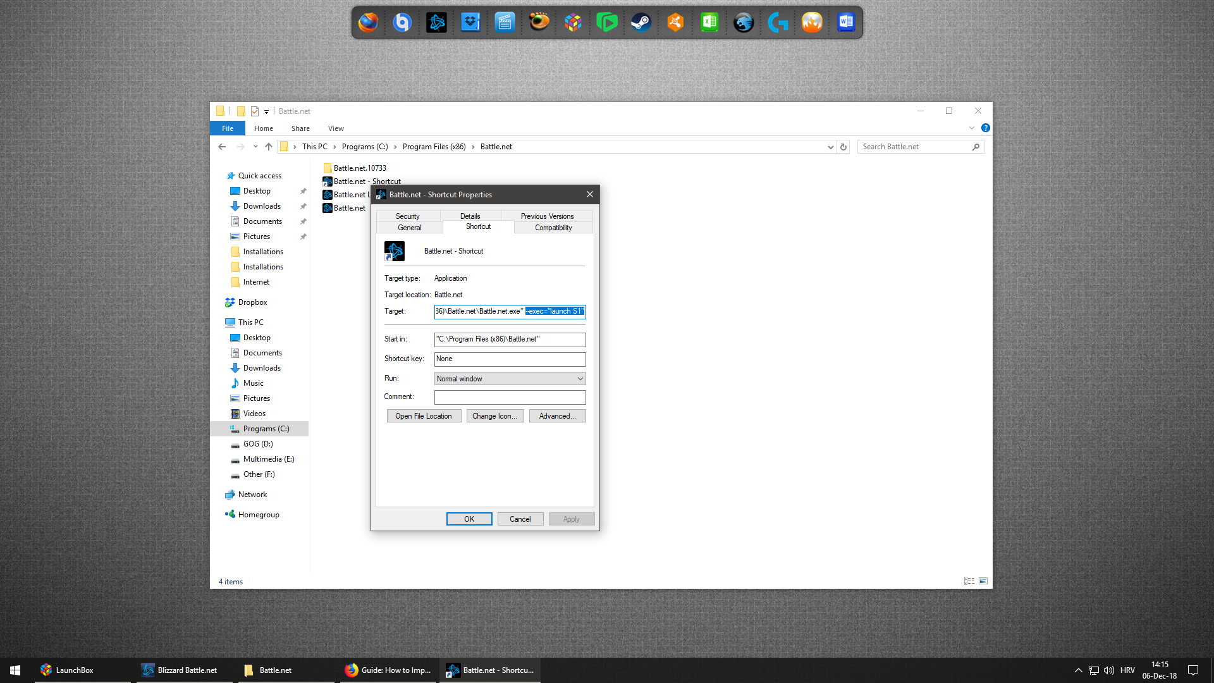The width and height of the screenshot is (1214, 683).
Task: Expand the quick access toolbar dropdown
Action: (266, 111)
